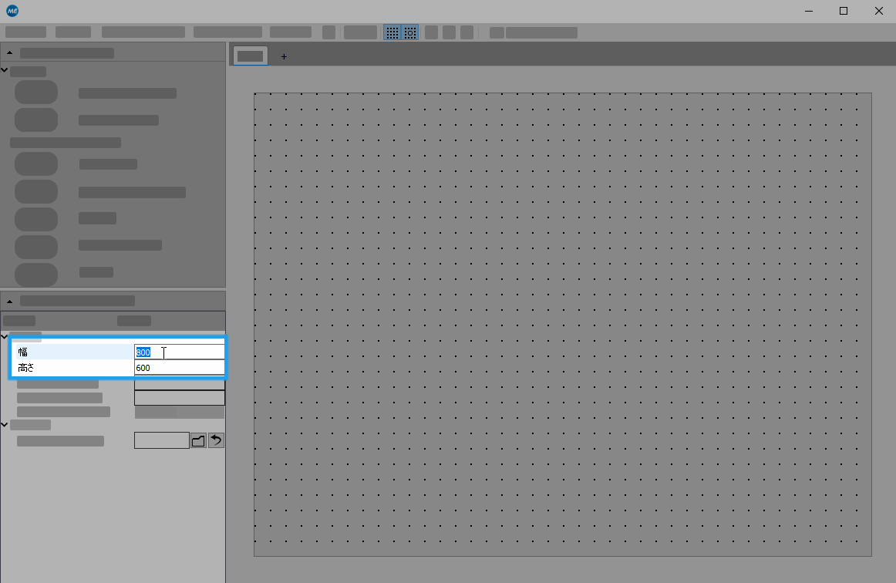Select the first canvas tab
Image resolution: width=896 pixels, height=583 pixels.
tap(250, 56)
